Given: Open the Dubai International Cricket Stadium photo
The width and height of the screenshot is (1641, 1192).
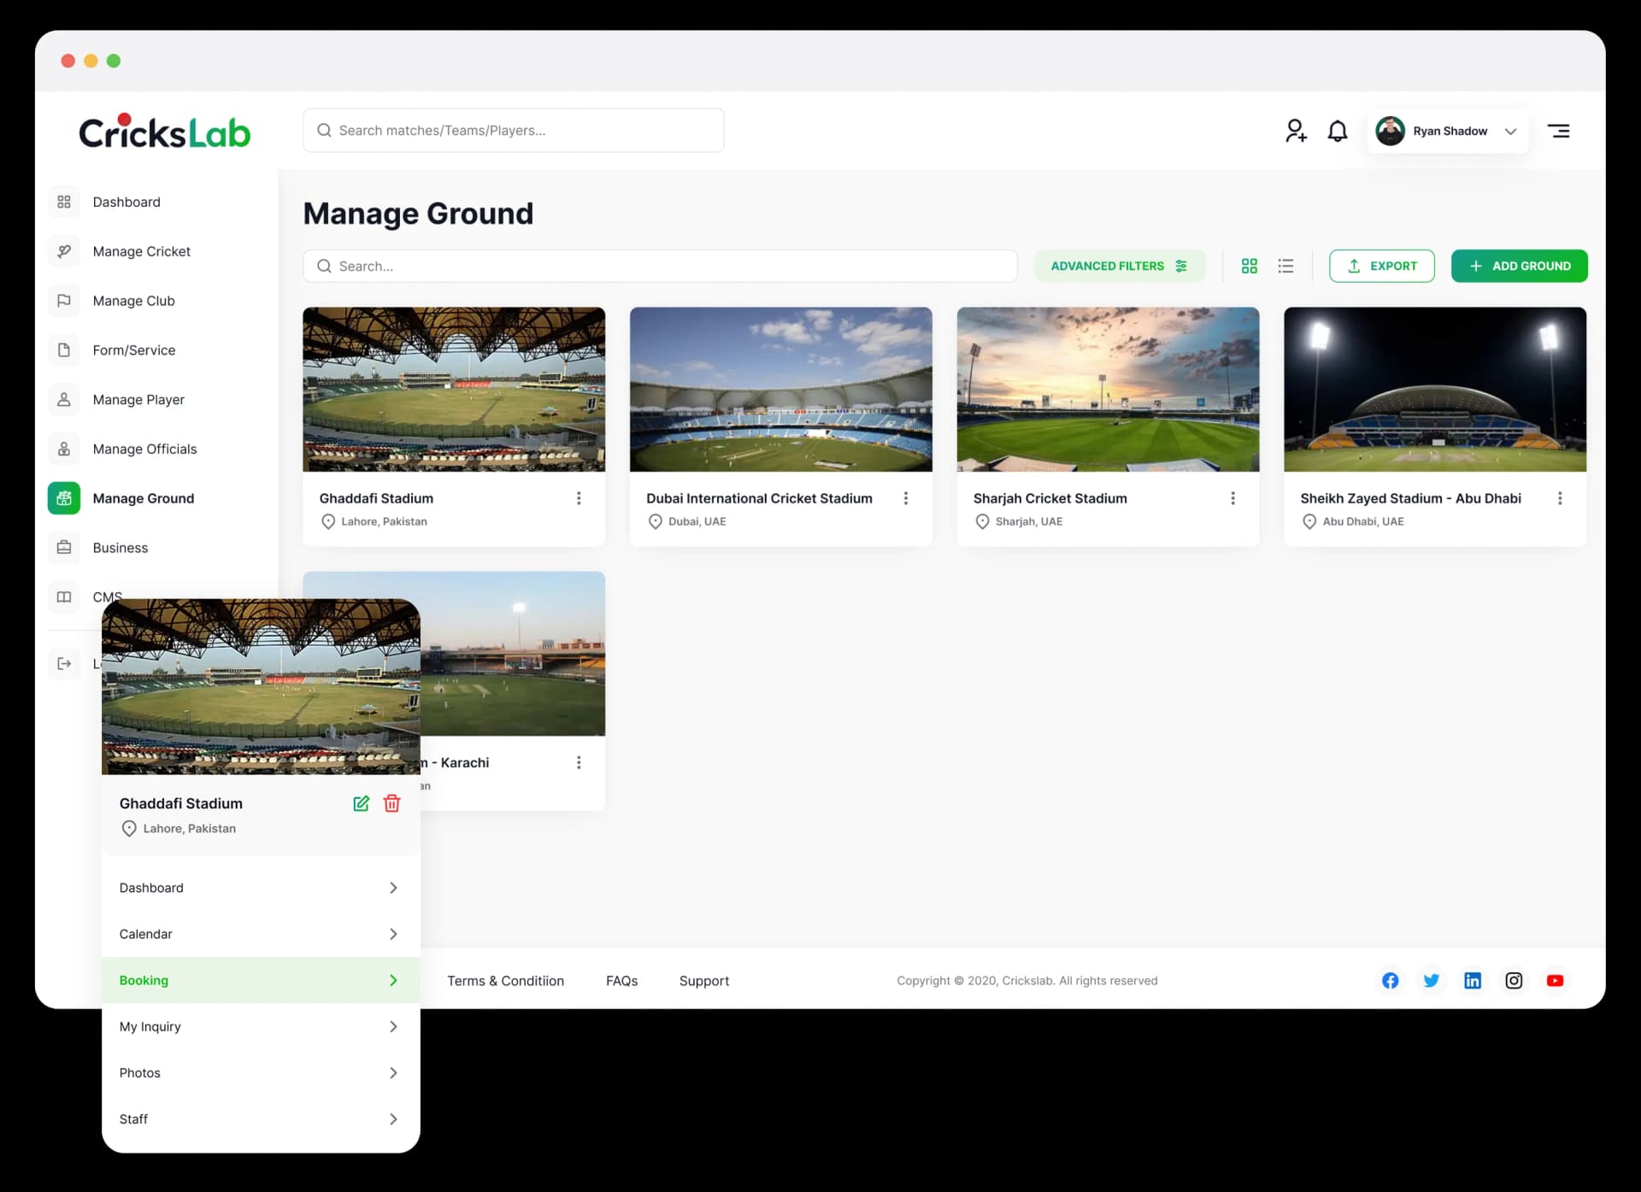Looking at the screenshot, I should [x=781, y=390].
